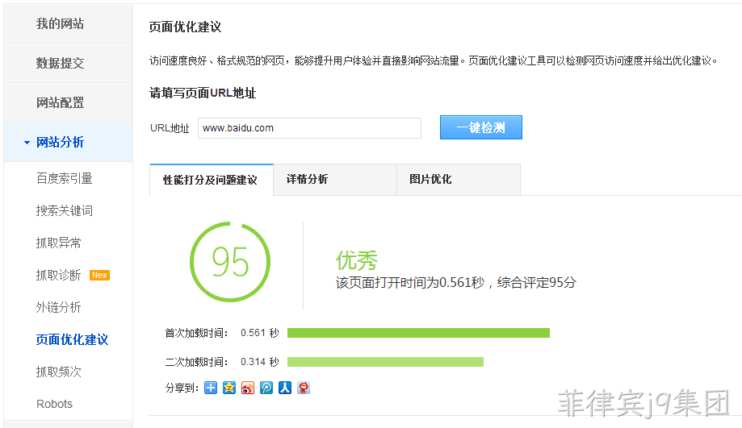The image size is (742, 428).
Task: Share to Tencent Weibo icon
Action: [x=266, y=388]
